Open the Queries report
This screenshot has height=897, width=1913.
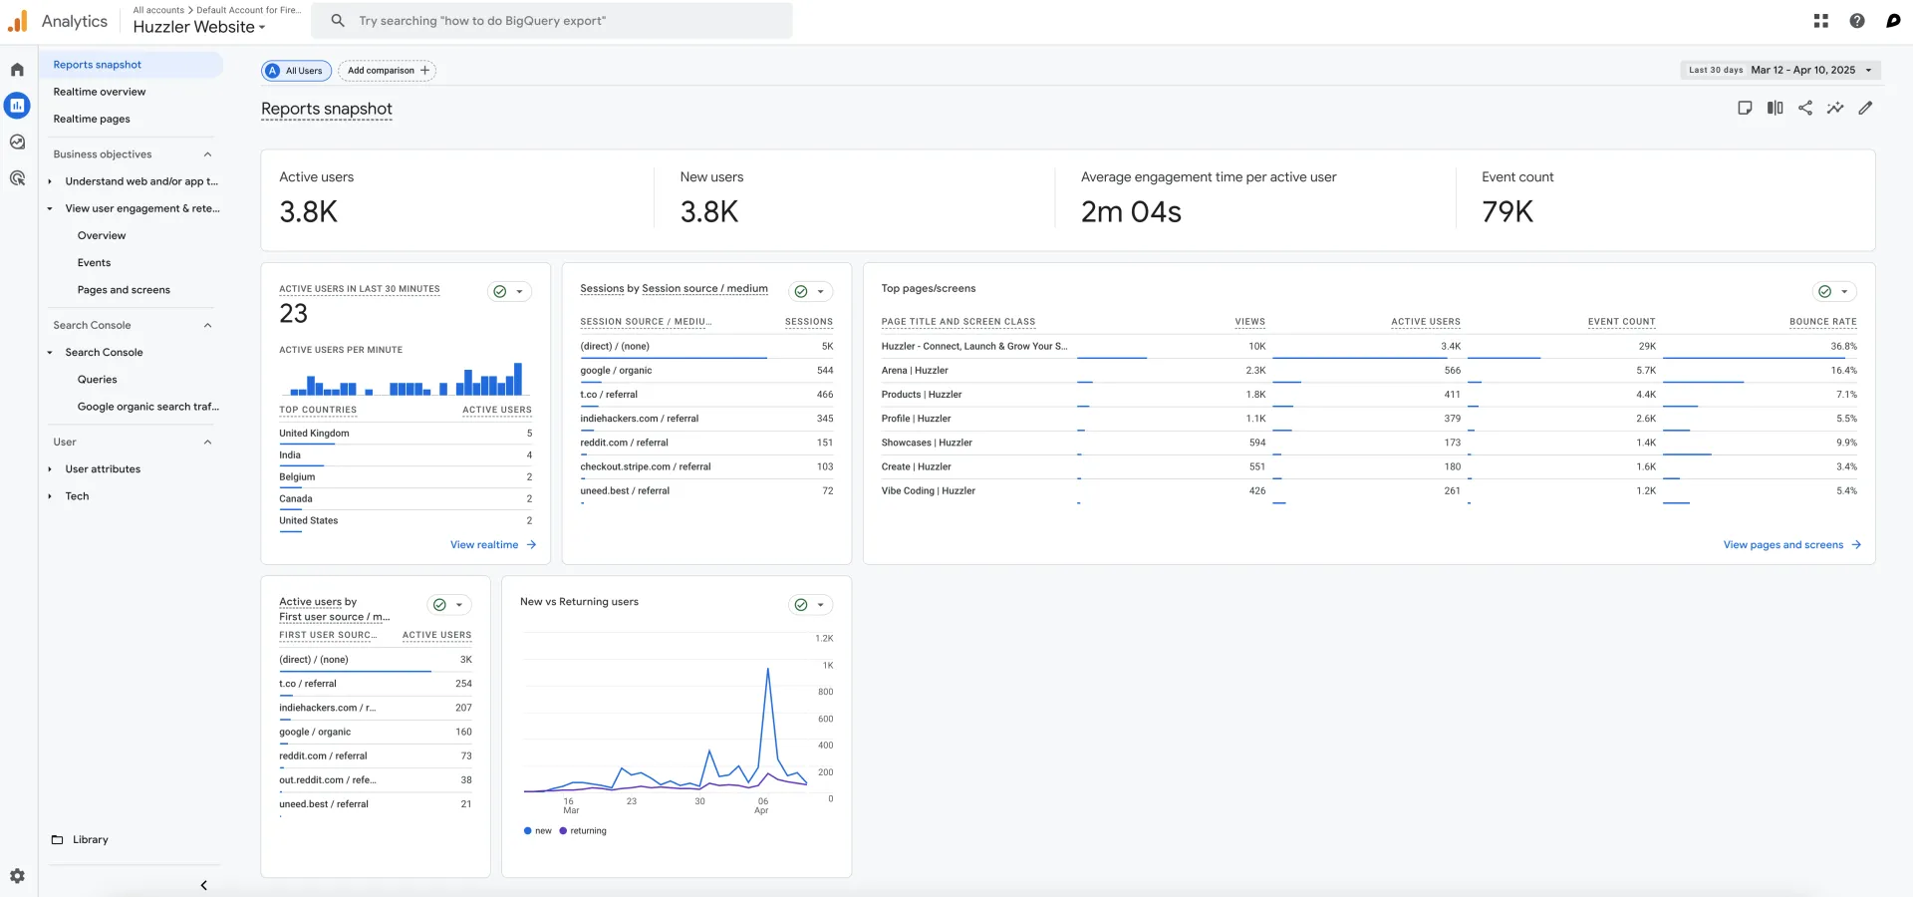(x=97, y=380)
